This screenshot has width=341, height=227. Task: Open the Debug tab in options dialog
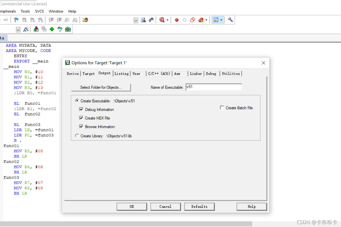point(211,73)
